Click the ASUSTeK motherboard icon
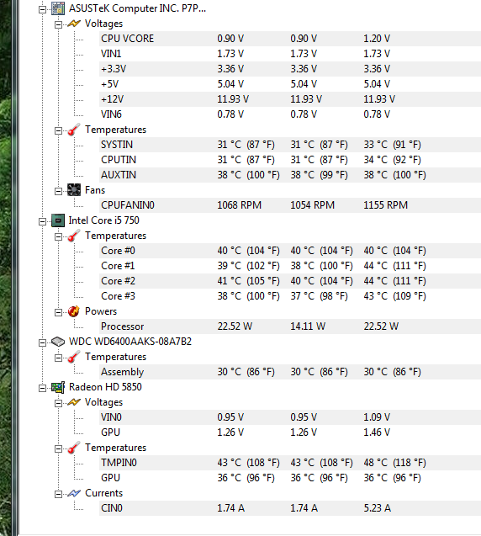This screenshot has height=536, width=481. tap(58, 8)
